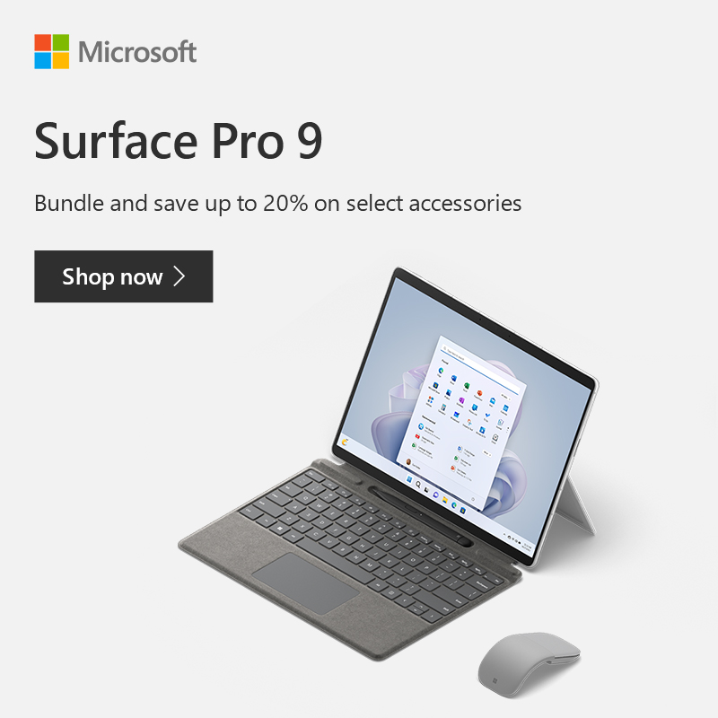This screenshot has height=718, width=718.
Task: Click the Search magnifier on the tablet taskbar
Action: coord(418,485)
